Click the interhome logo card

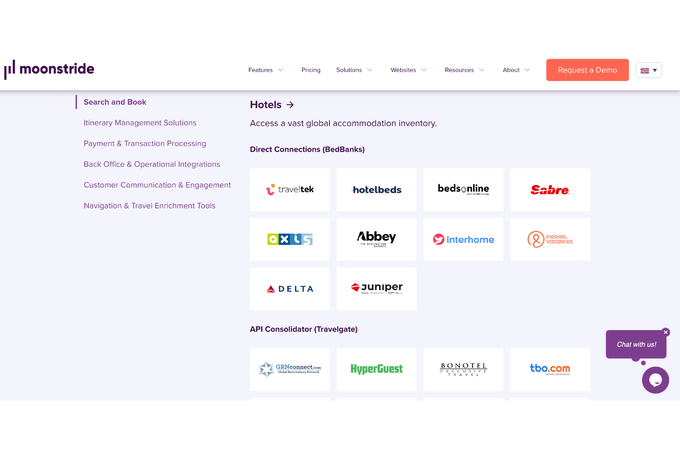pyautogui.click(x=463, y=239)
